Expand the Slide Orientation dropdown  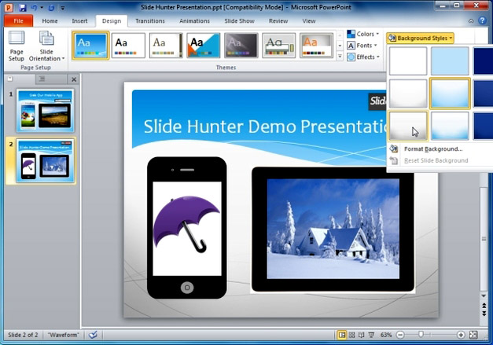point(46,46)
